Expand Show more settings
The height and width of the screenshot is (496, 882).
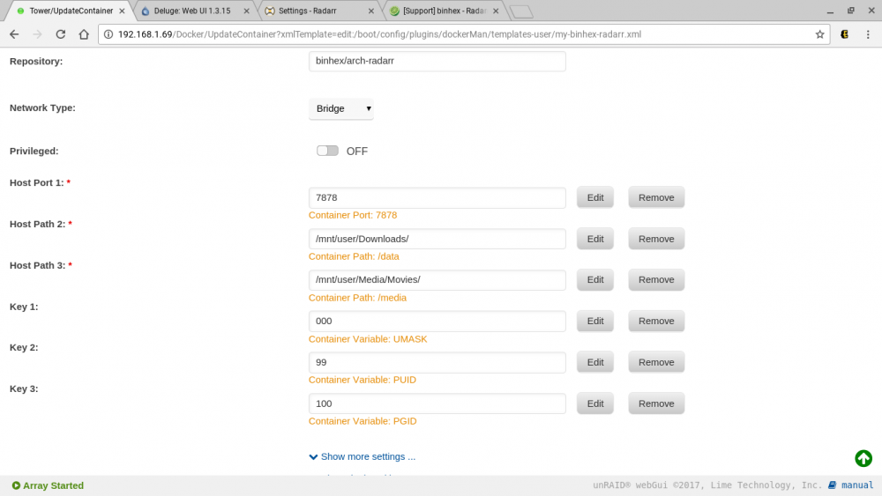pyautogui.click(x=363, y=456)
